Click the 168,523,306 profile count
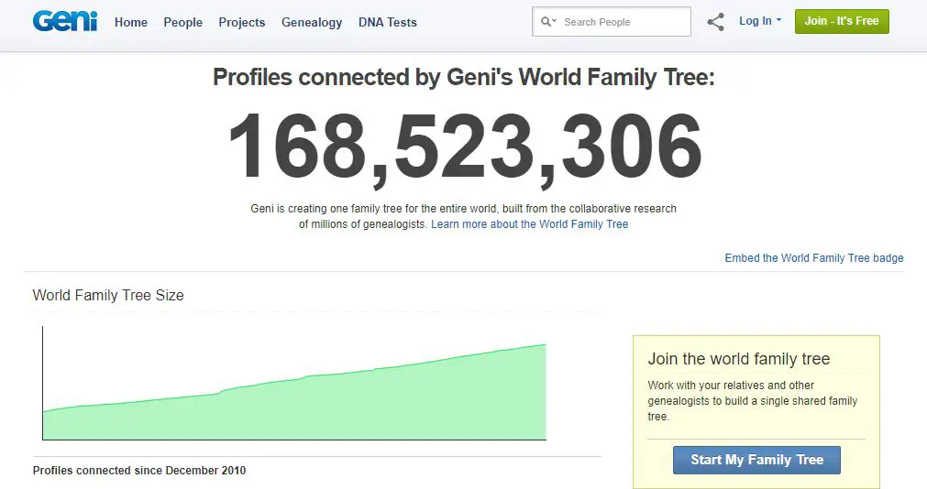Viewport: 927px width, 489px height. point(465,147)
